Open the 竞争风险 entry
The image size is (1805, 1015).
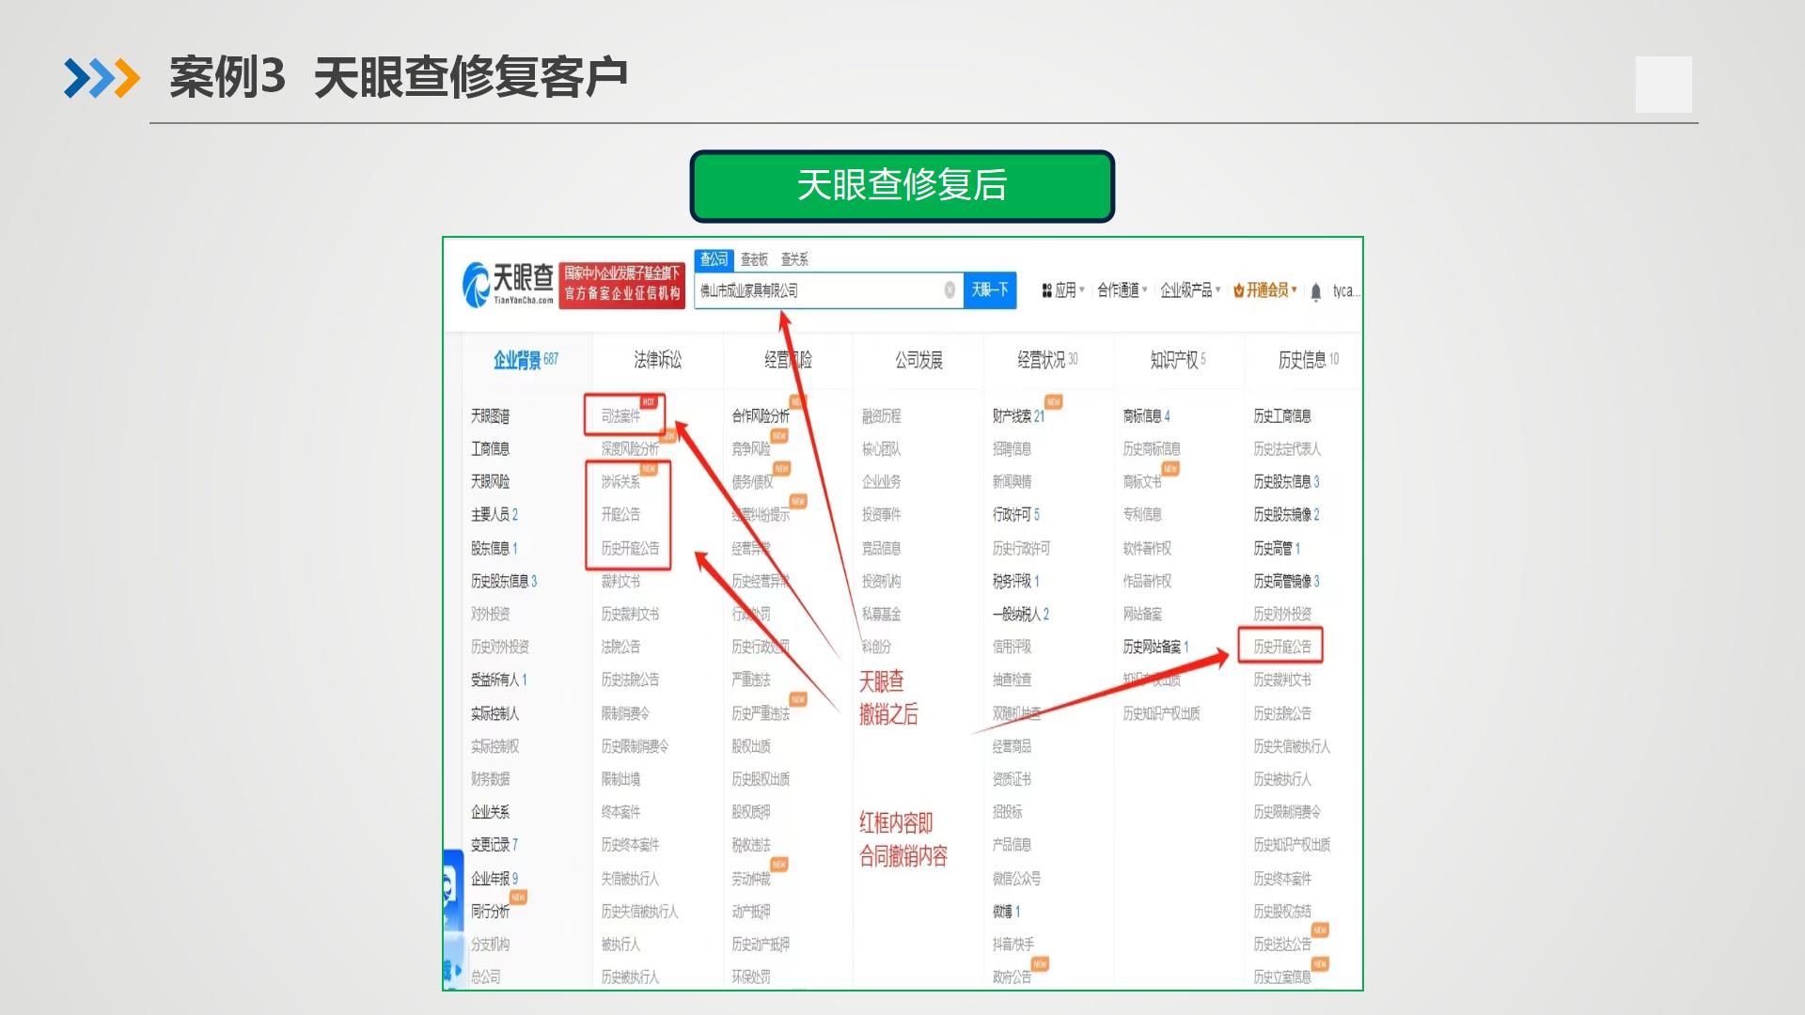tap(750, 449)
